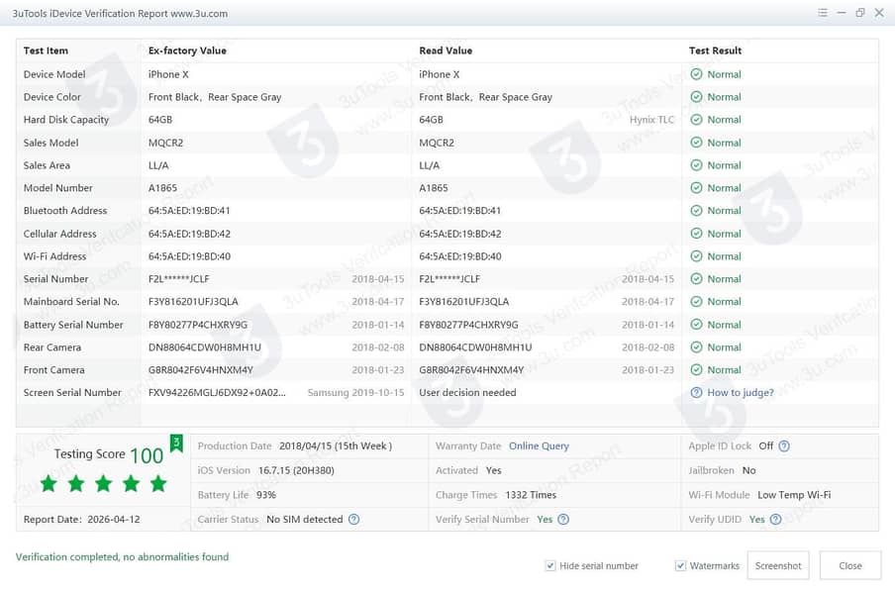The height and width of the screenshot is (593, 895).
Task: Click the Test Item column header
Action: coord(46,50)
